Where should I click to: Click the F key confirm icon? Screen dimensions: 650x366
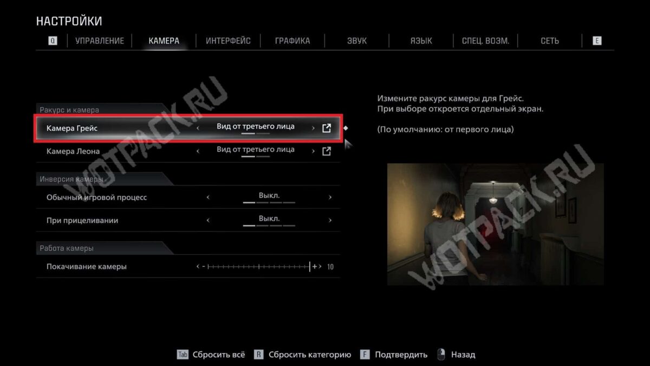365,355
